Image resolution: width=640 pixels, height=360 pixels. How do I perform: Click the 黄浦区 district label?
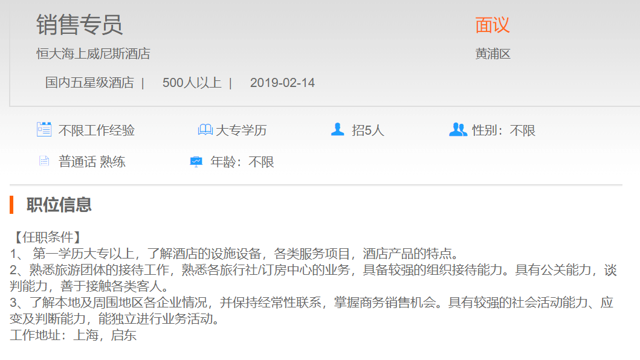493,54
